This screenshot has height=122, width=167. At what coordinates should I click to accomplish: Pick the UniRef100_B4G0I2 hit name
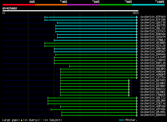coord(153,89)
